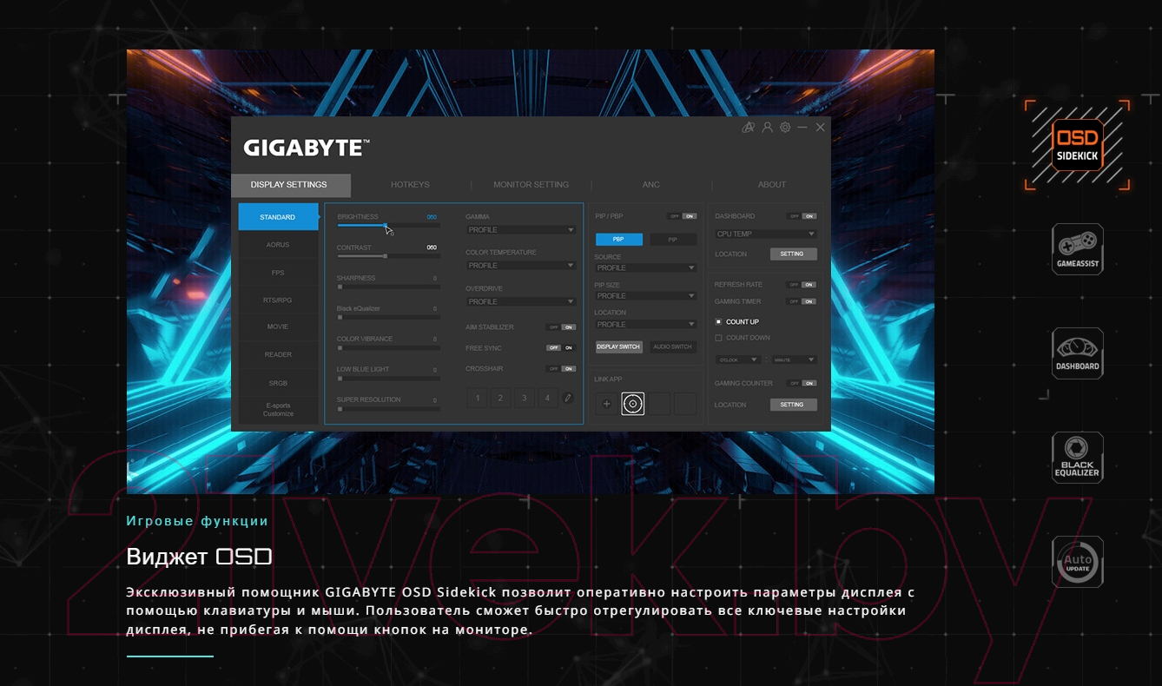Viewport: 1162px width, 686px height.
Task: Choose crosshair preset 2
Action: (499, 399)
